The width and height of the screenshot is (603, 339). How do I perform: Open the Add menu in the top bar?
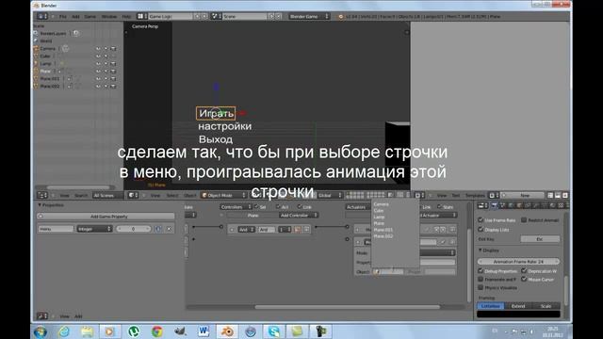coord(75,17)
